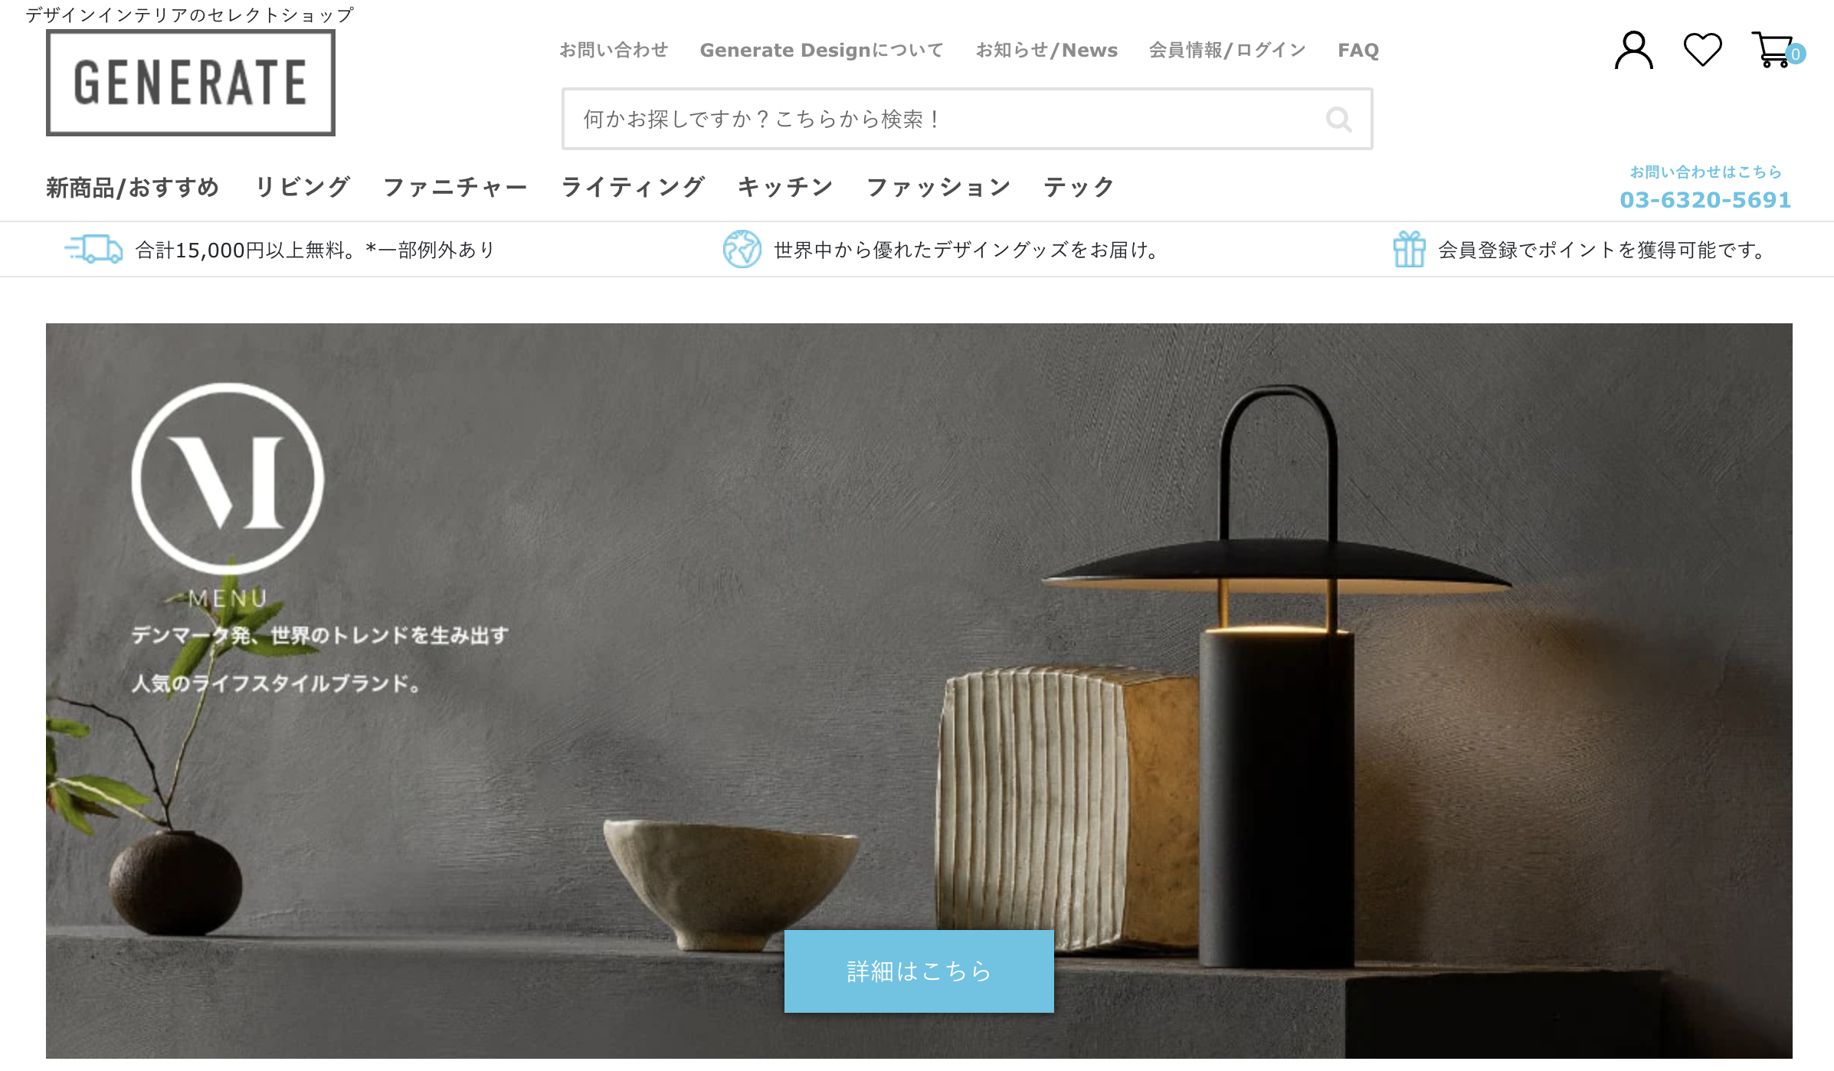Open the user account icon
The width and height of the screenshot is (1834, 1071).
1633,51
